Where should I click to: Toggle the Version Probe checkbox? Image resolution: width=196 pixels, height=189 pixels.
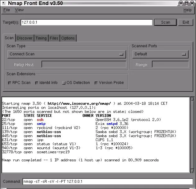(96, 83)
